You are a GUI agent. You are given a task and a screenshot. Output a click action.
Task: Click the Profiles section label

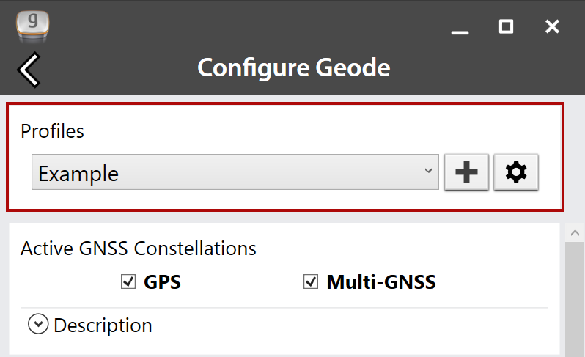(52, 131)
